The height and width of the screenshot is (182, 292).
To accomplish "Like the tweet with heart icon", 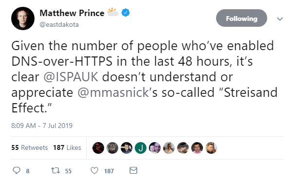I will pos(94,170).
